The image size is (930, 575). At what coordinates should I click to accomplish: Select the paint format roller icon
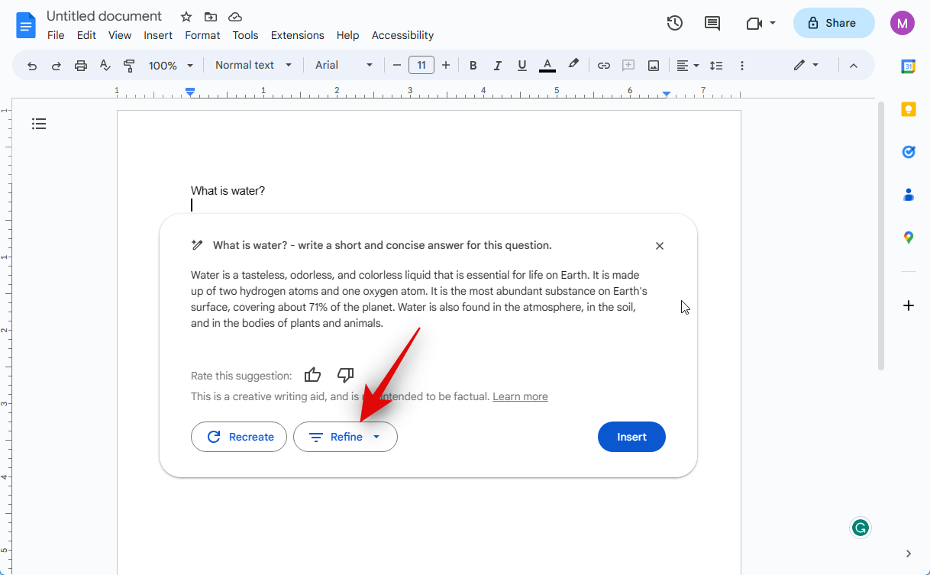coord(129,66)
